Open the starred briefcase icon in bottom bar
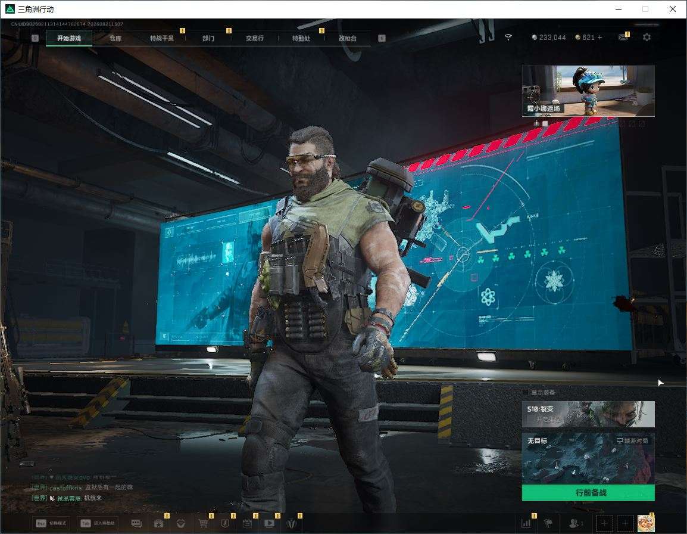 pos(158,523)
